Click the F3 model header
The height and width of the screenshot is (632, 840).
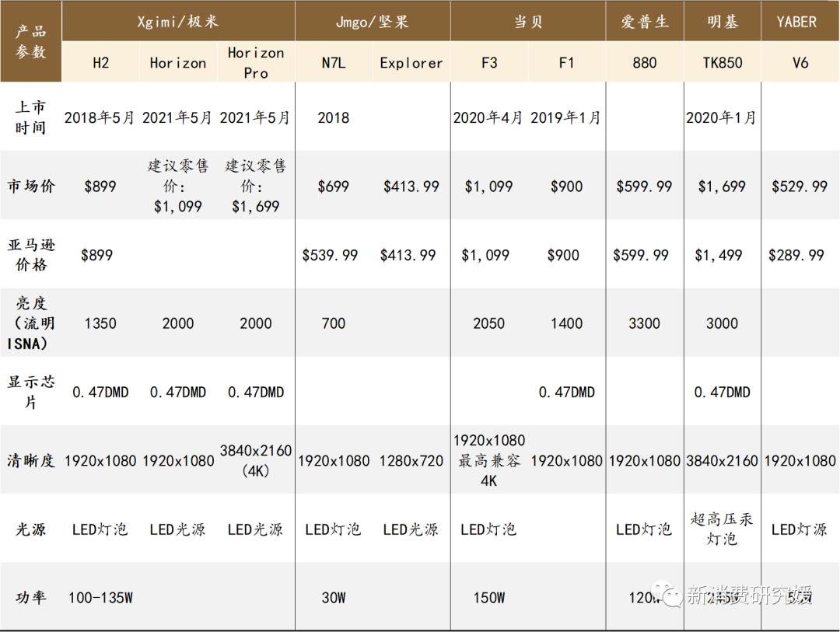click(489, 63)
